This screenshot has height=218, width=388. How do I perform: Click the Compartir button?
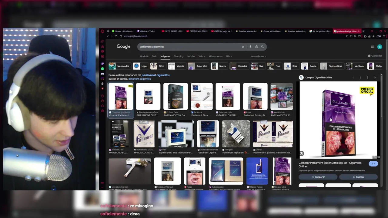pos(318,177)
